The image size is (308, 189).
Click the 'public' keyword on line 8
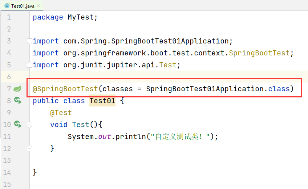pos(45,101)
